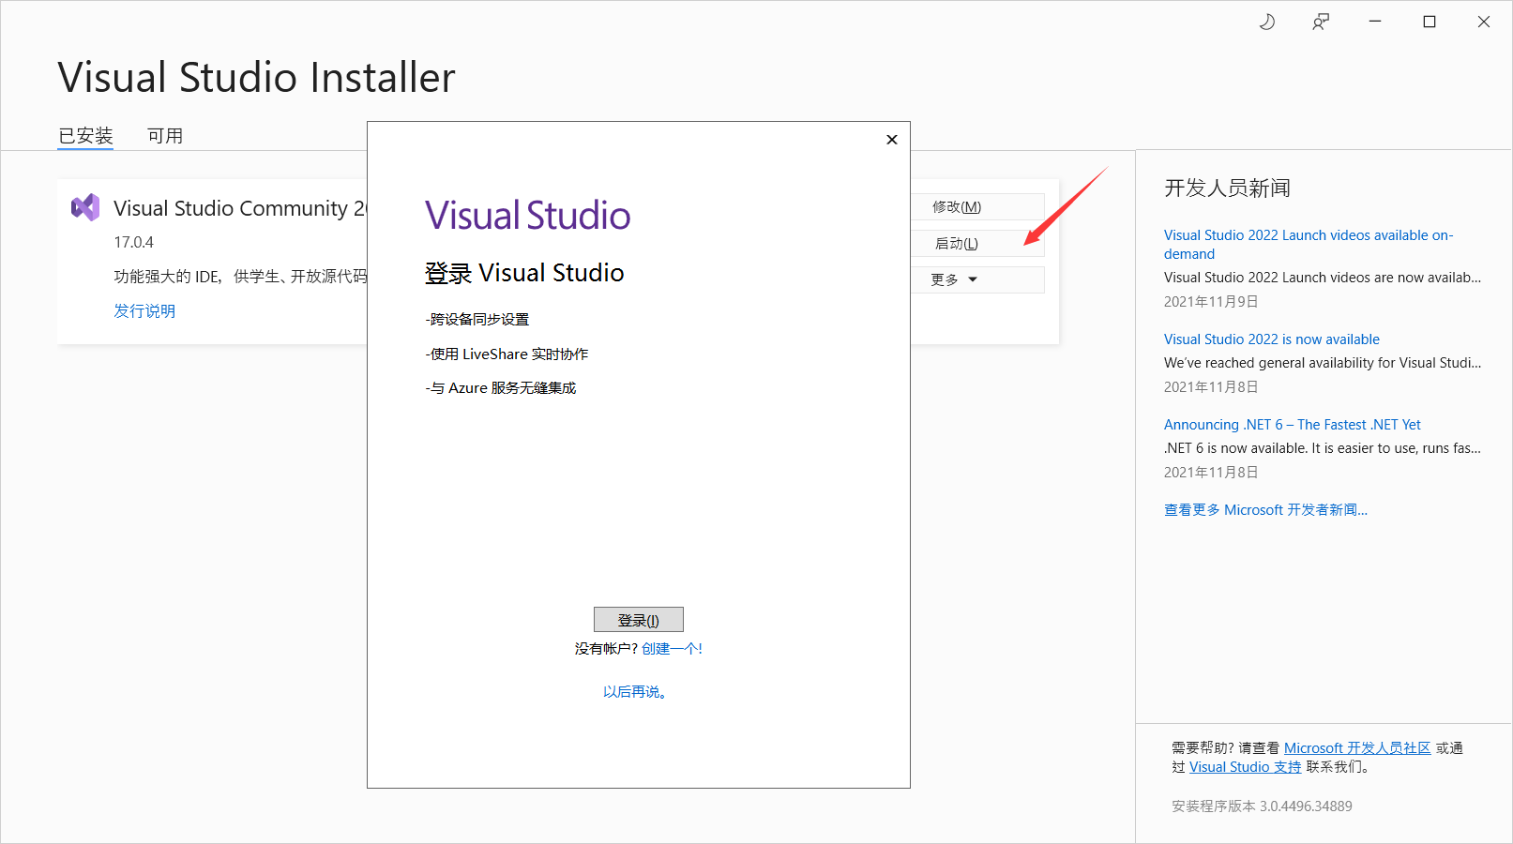Toggle the dark theme moon icon

coord(1266,22)
